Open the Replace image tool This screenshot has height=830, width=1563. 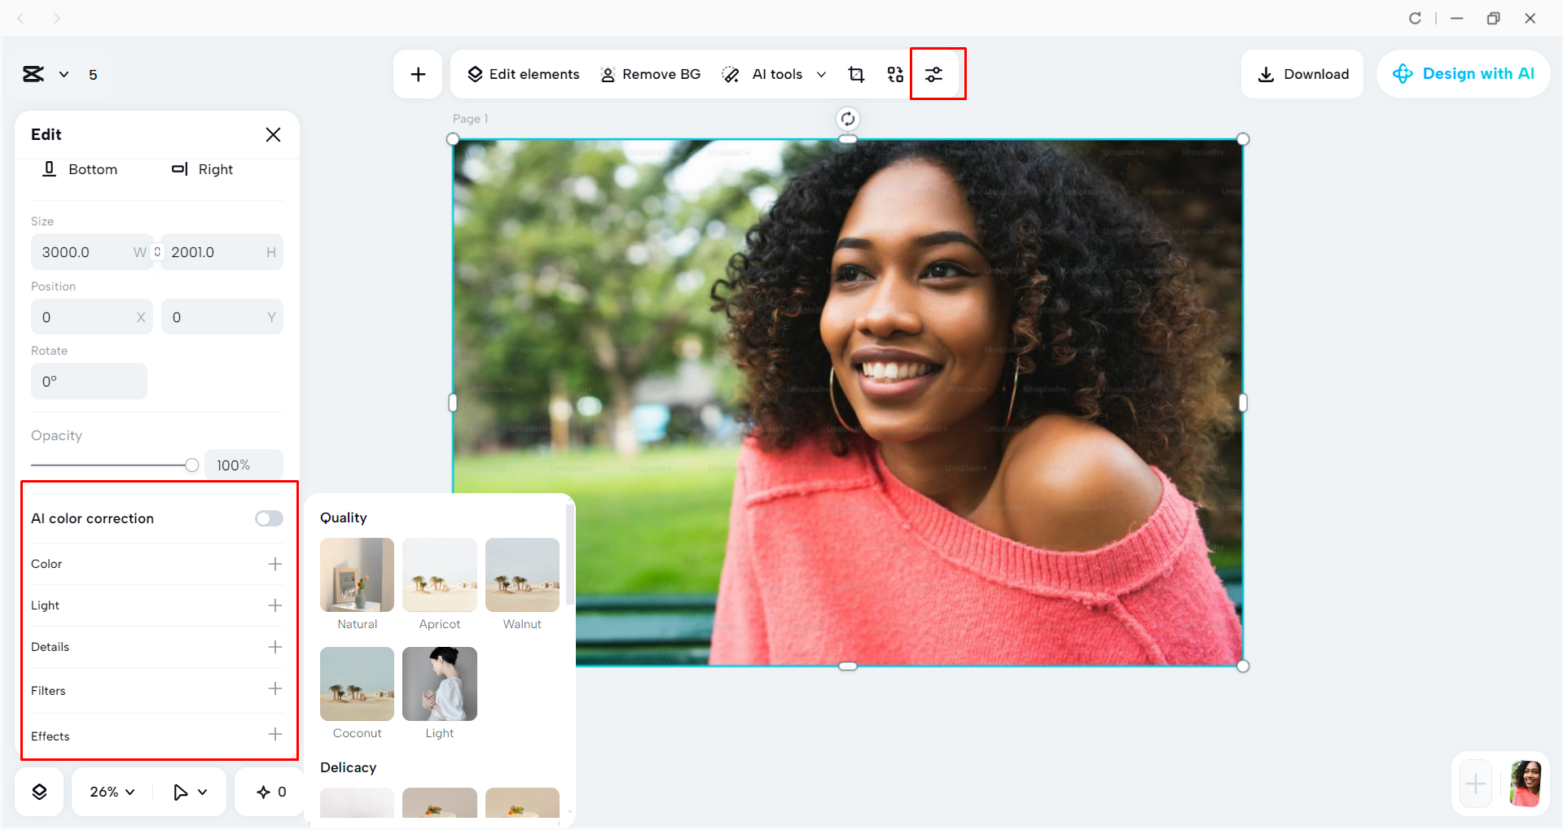pos(895,74)
